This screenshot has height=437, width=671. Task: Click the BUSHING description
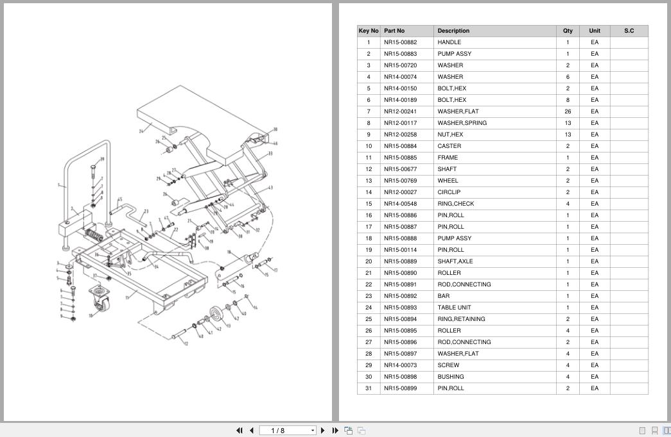tap(451, 377)
